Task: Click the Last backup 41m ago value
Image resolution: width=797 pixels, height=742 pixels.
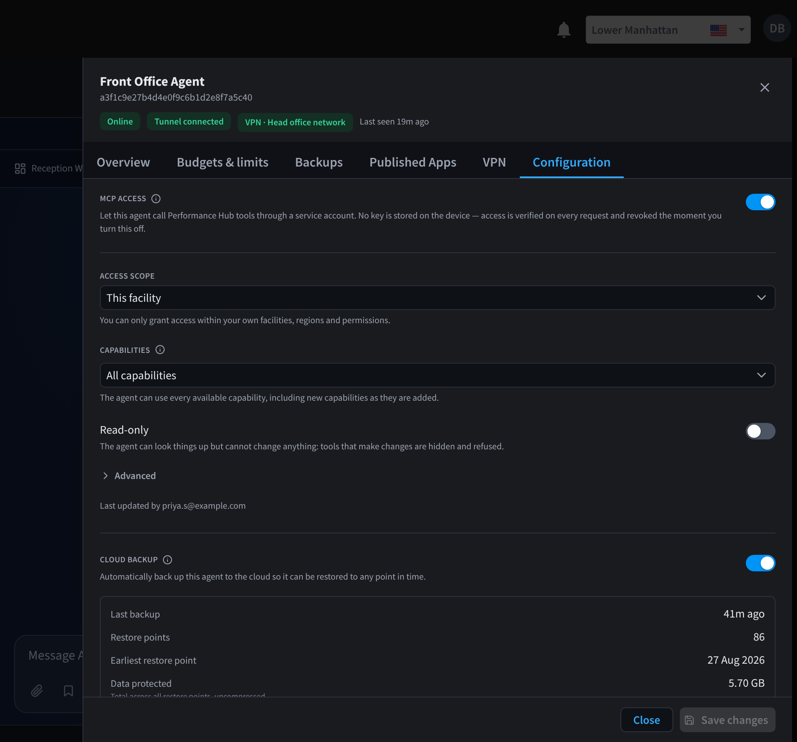Action: 744,614
